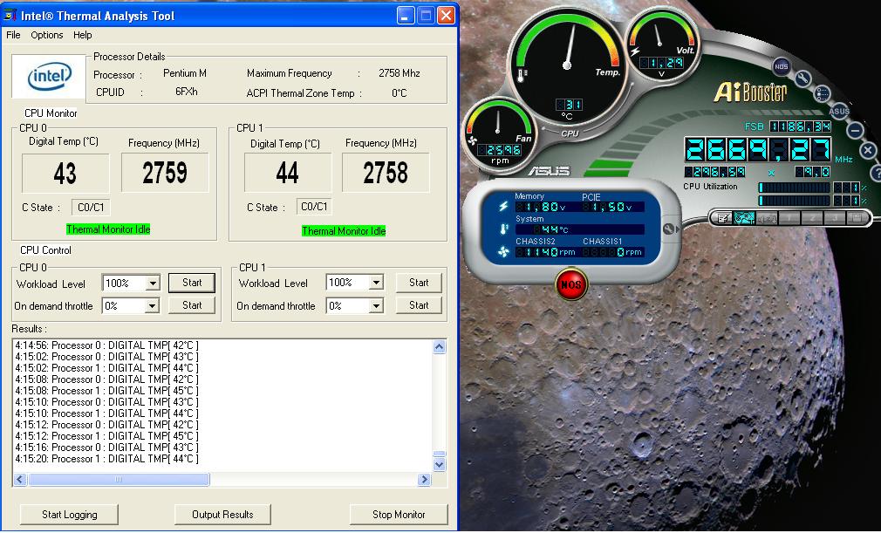
Task: Click the Memory 1.80 V readout
Action: (x=540, y=207)
